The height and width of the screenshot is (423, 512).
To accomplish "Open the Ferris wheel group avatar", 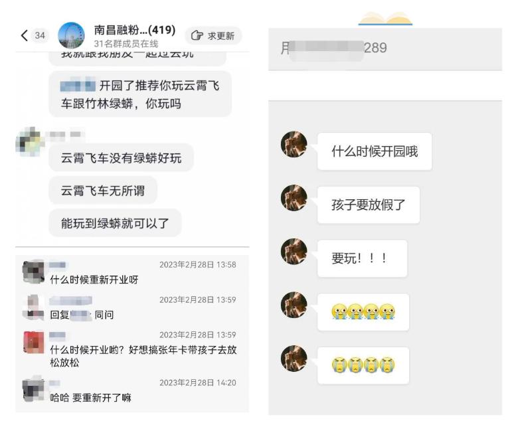I will [71, 35].
